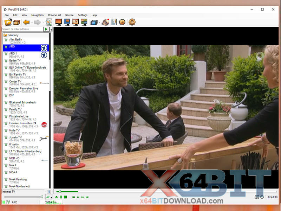Select the Juwelo TV channel
The width and height of the screenshot is (281, 211).
(x=26, y=139)
